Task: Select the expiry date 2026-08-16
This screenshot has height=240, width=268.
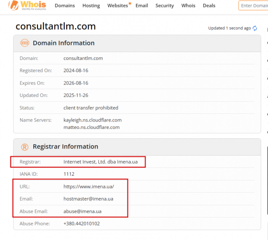Action: tap(76, 83)
